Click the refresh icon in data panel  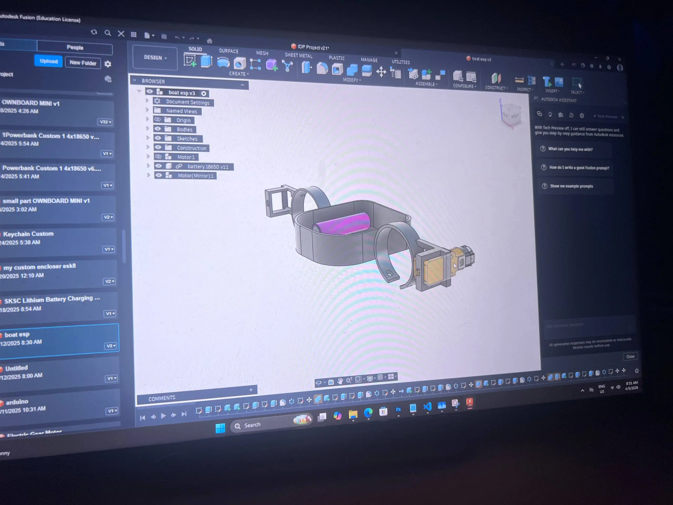coord(94,32)
